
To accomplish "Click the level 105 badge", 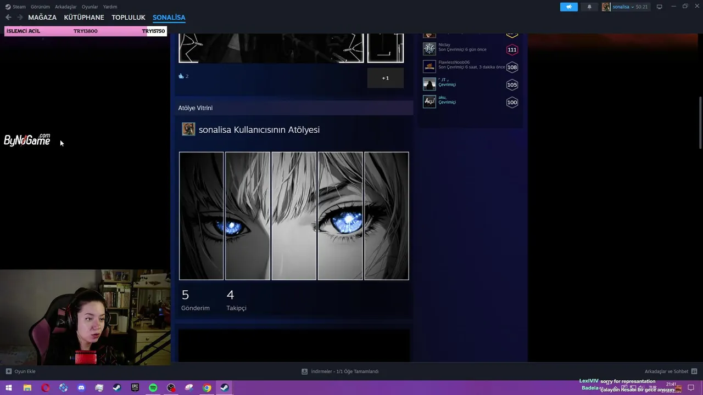I will coord(512,84).
